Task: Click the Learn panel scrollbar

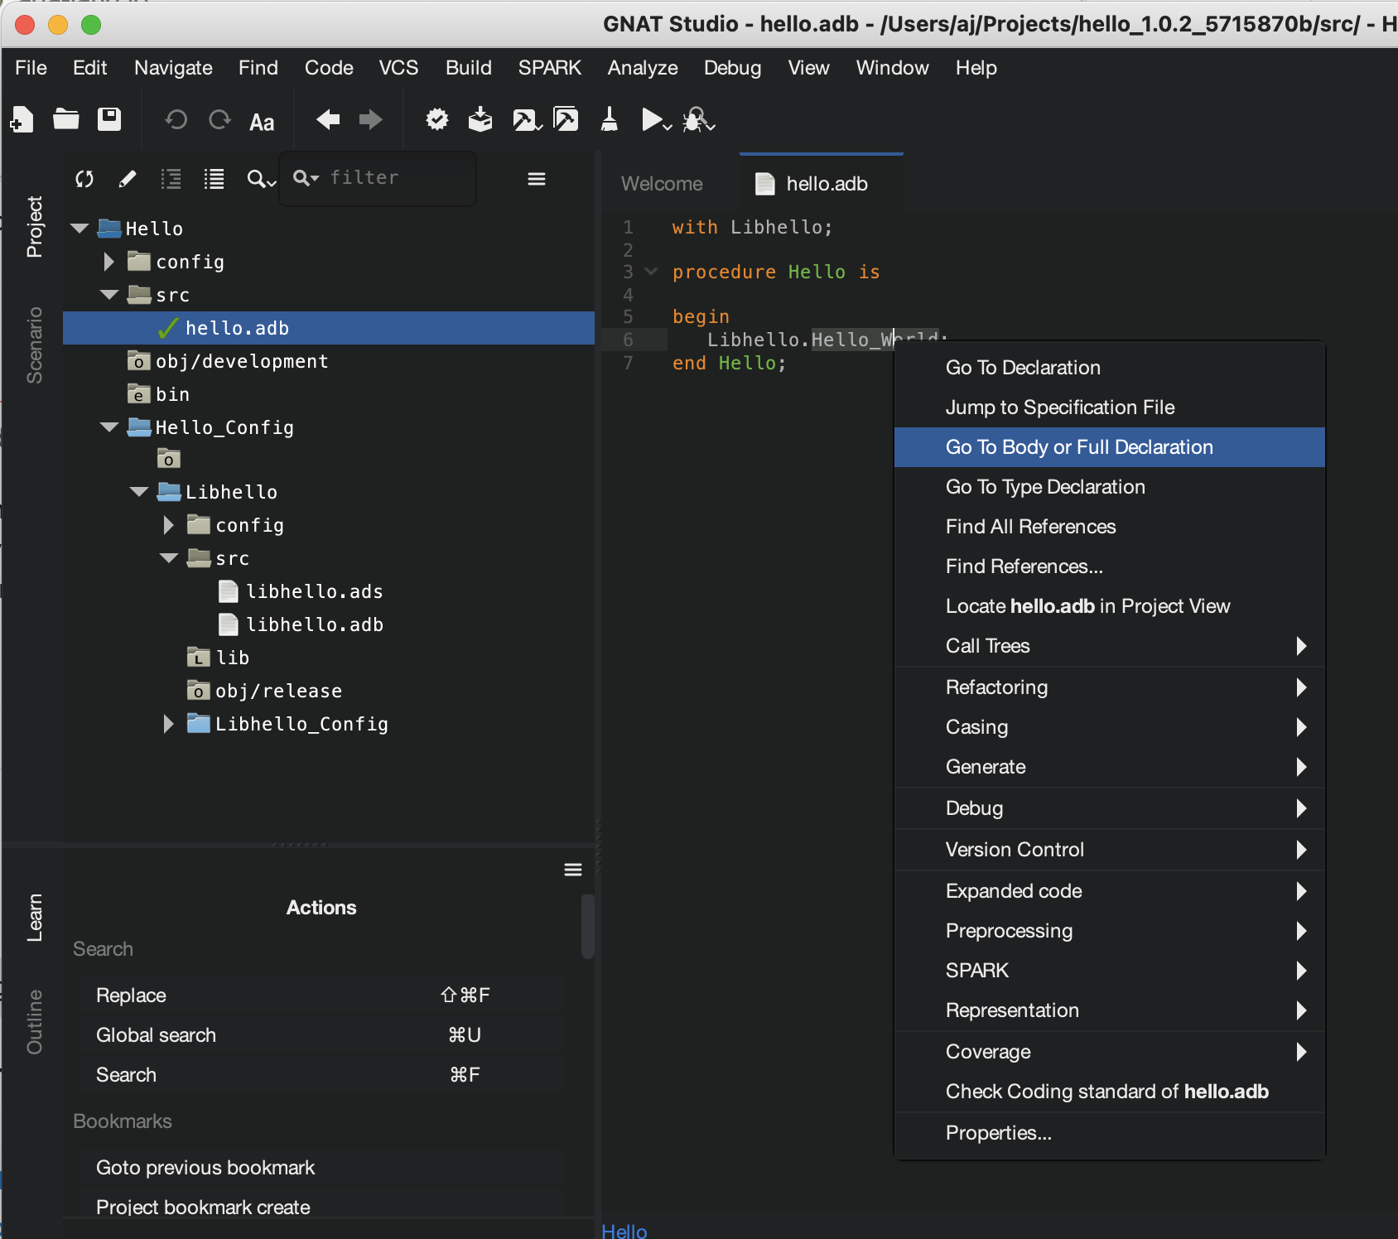Action: [587, 926]
